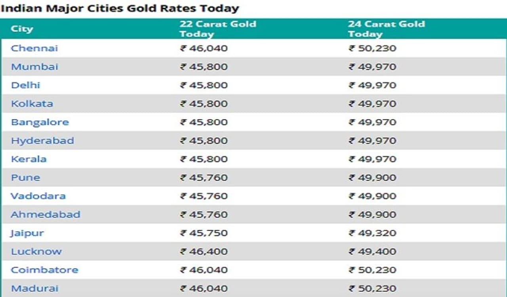Open the Jaipur link
Screen dimensions: 507x297
tap(27, 233)
